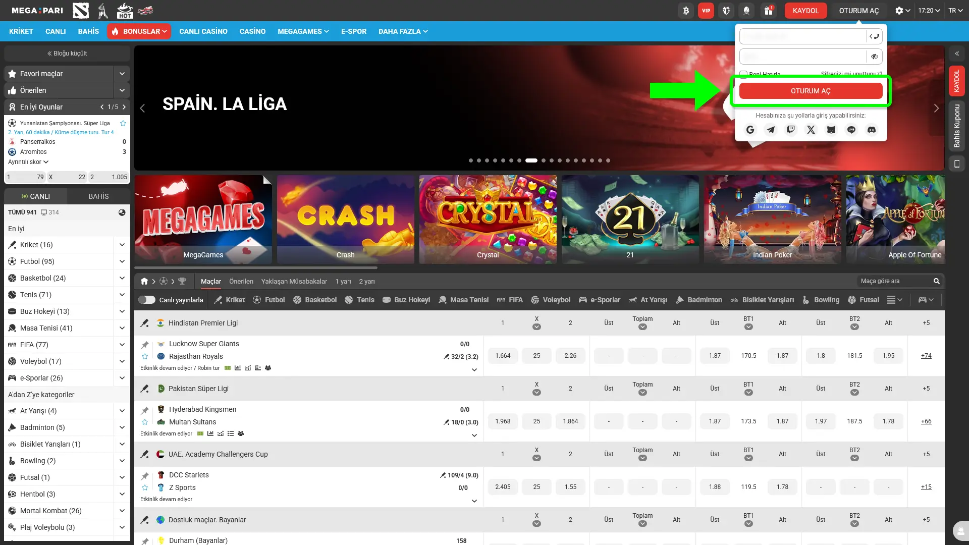969x545 pixels.
Task: Filter by Masa Tenisi in sports bar
Action: pos(463,300)
